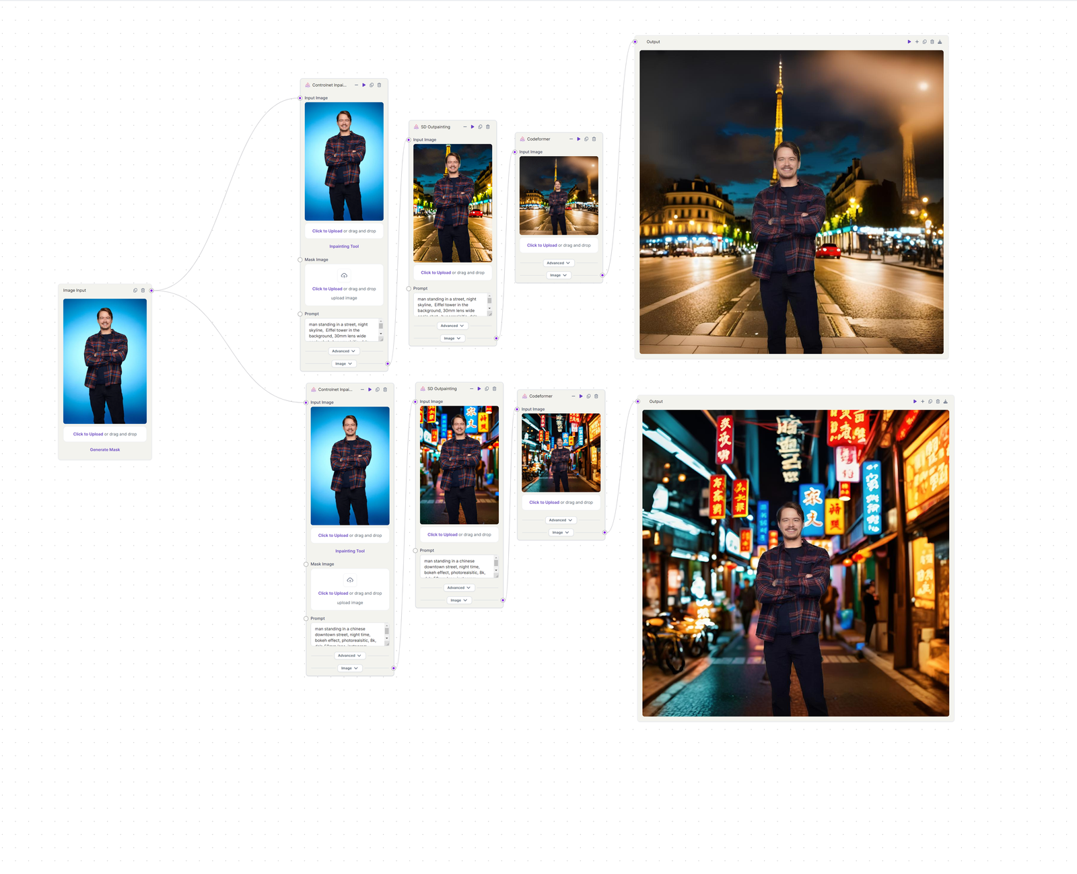The image size is (1077, 874).
Task: Click Generate Mask on the Image Input node
Action: 105,449
